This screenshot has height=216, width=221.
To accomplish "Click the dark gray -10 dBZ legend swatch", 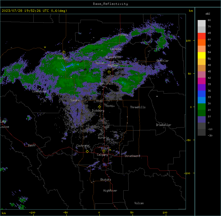I will (202, 132).
